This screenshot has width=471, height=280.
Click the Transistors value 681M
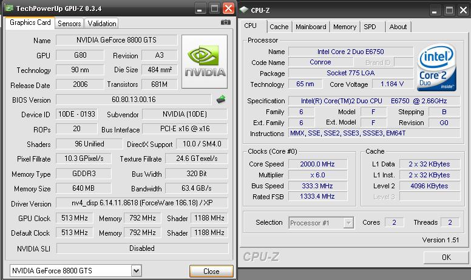pyautogui.click(x=160, y=84)
